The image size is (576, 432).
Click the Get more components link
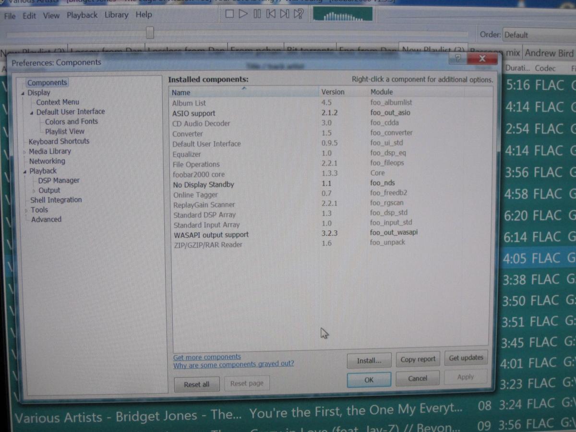[x=207, y=357]
